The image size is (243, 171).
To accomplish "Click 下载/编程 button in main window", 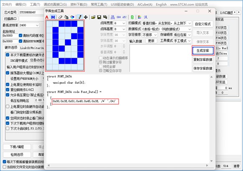I will pos(17,147).
